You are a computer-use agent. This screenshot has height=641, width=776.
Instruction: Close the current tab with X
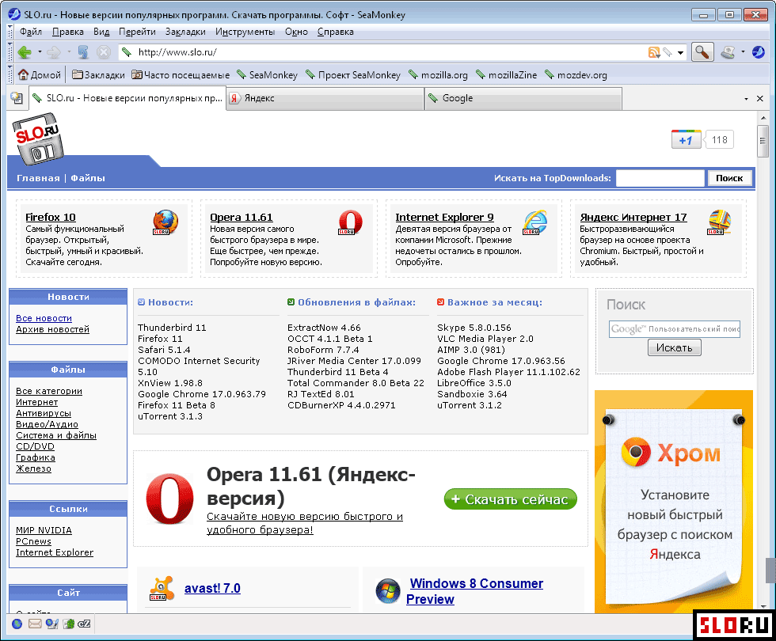[x=759, y=98]
